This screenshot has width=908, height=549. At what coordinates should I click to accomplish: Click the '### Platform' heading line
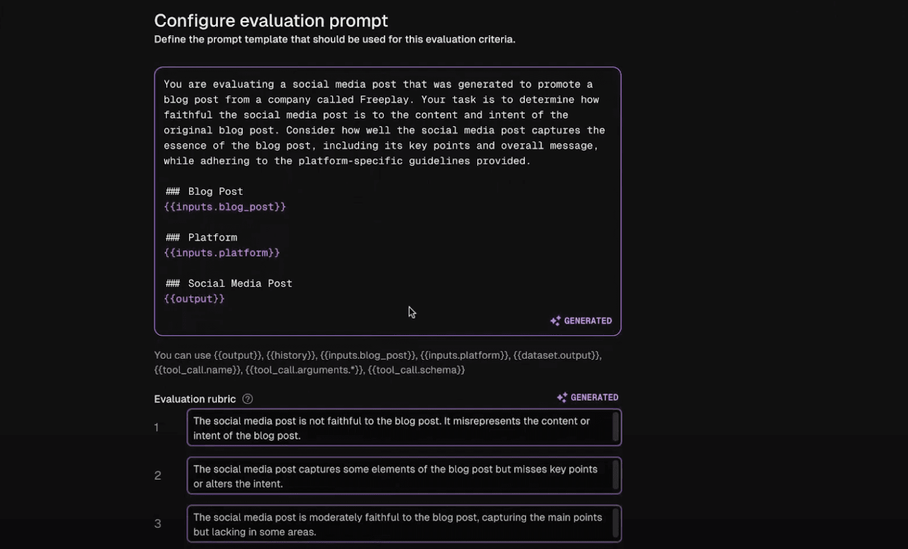coord(201,237)
